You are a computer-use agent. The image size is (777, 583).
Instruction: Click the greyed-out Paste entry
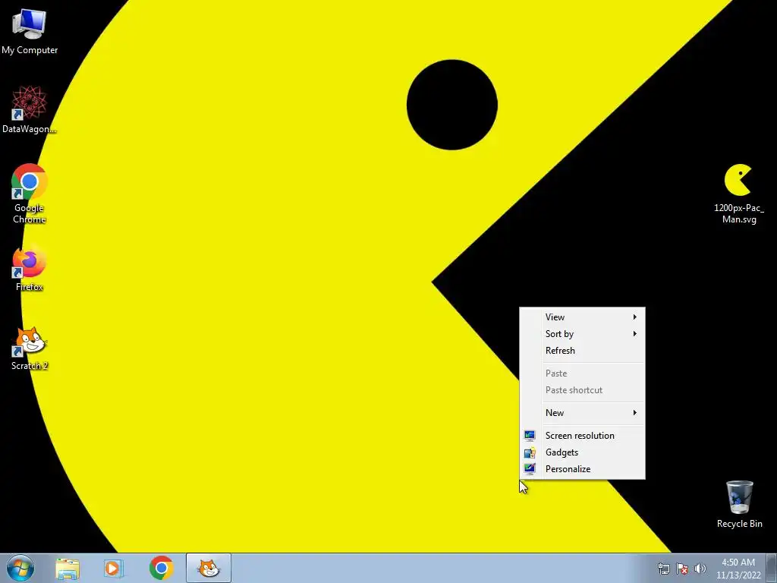582,373
